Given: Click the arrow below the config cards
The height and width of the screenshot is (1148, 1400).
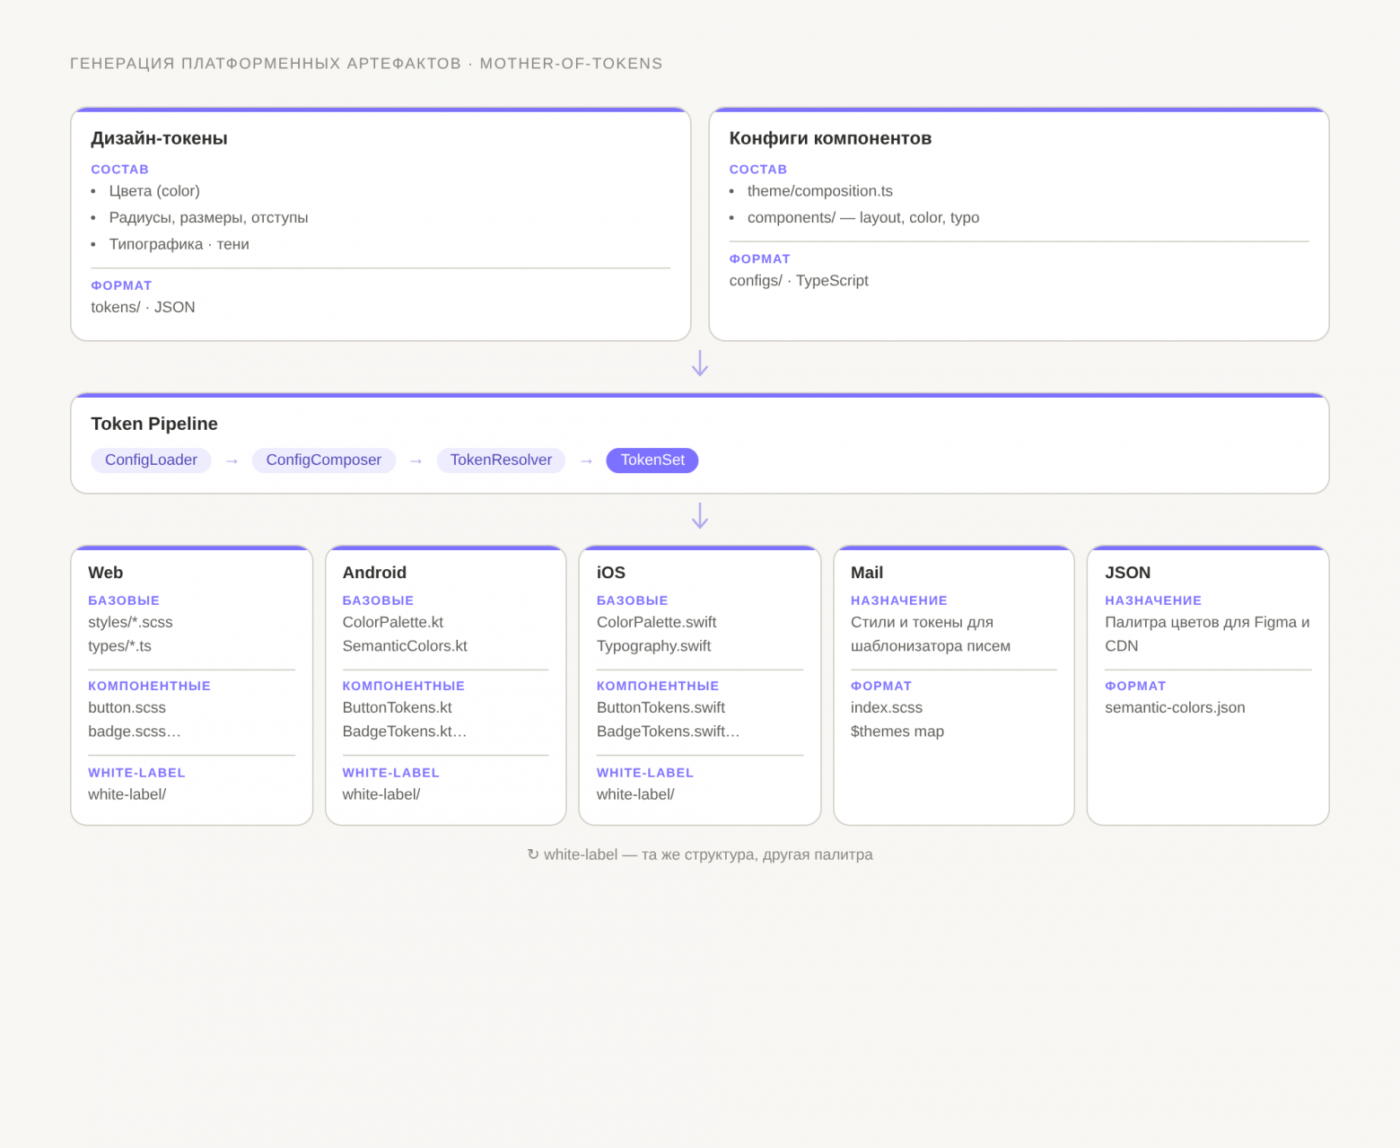Looking at the screenshot, I should [700, 364].
